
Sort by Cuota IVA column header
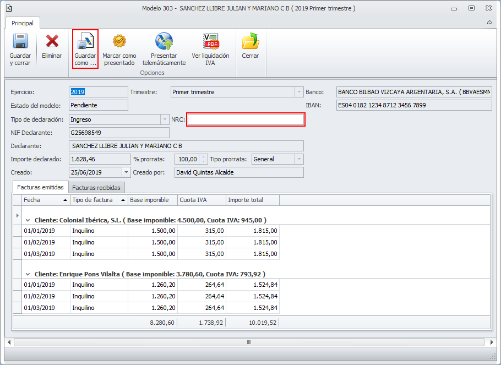click(x=202, y=200)
